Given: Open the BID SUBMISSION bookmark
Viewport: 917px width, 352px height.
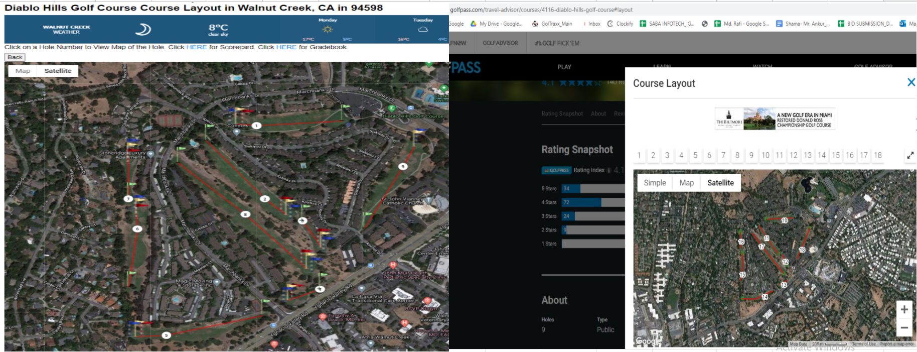Looking at the screenshot, I should 865,24.
